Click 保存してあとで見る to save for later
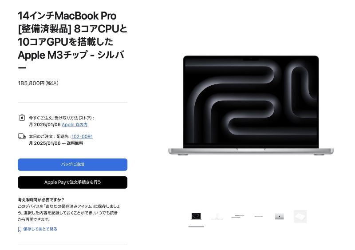 click(40, 229)
